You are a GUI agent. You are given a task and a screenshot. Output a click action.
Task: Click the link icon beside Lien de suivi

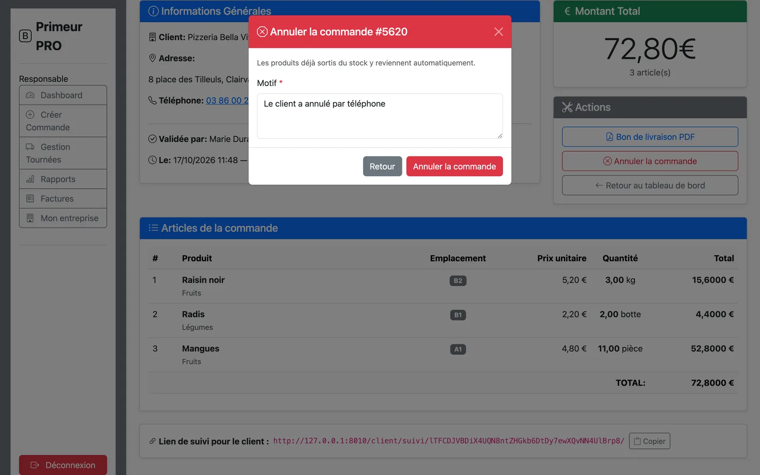click(x=152, y=441)
